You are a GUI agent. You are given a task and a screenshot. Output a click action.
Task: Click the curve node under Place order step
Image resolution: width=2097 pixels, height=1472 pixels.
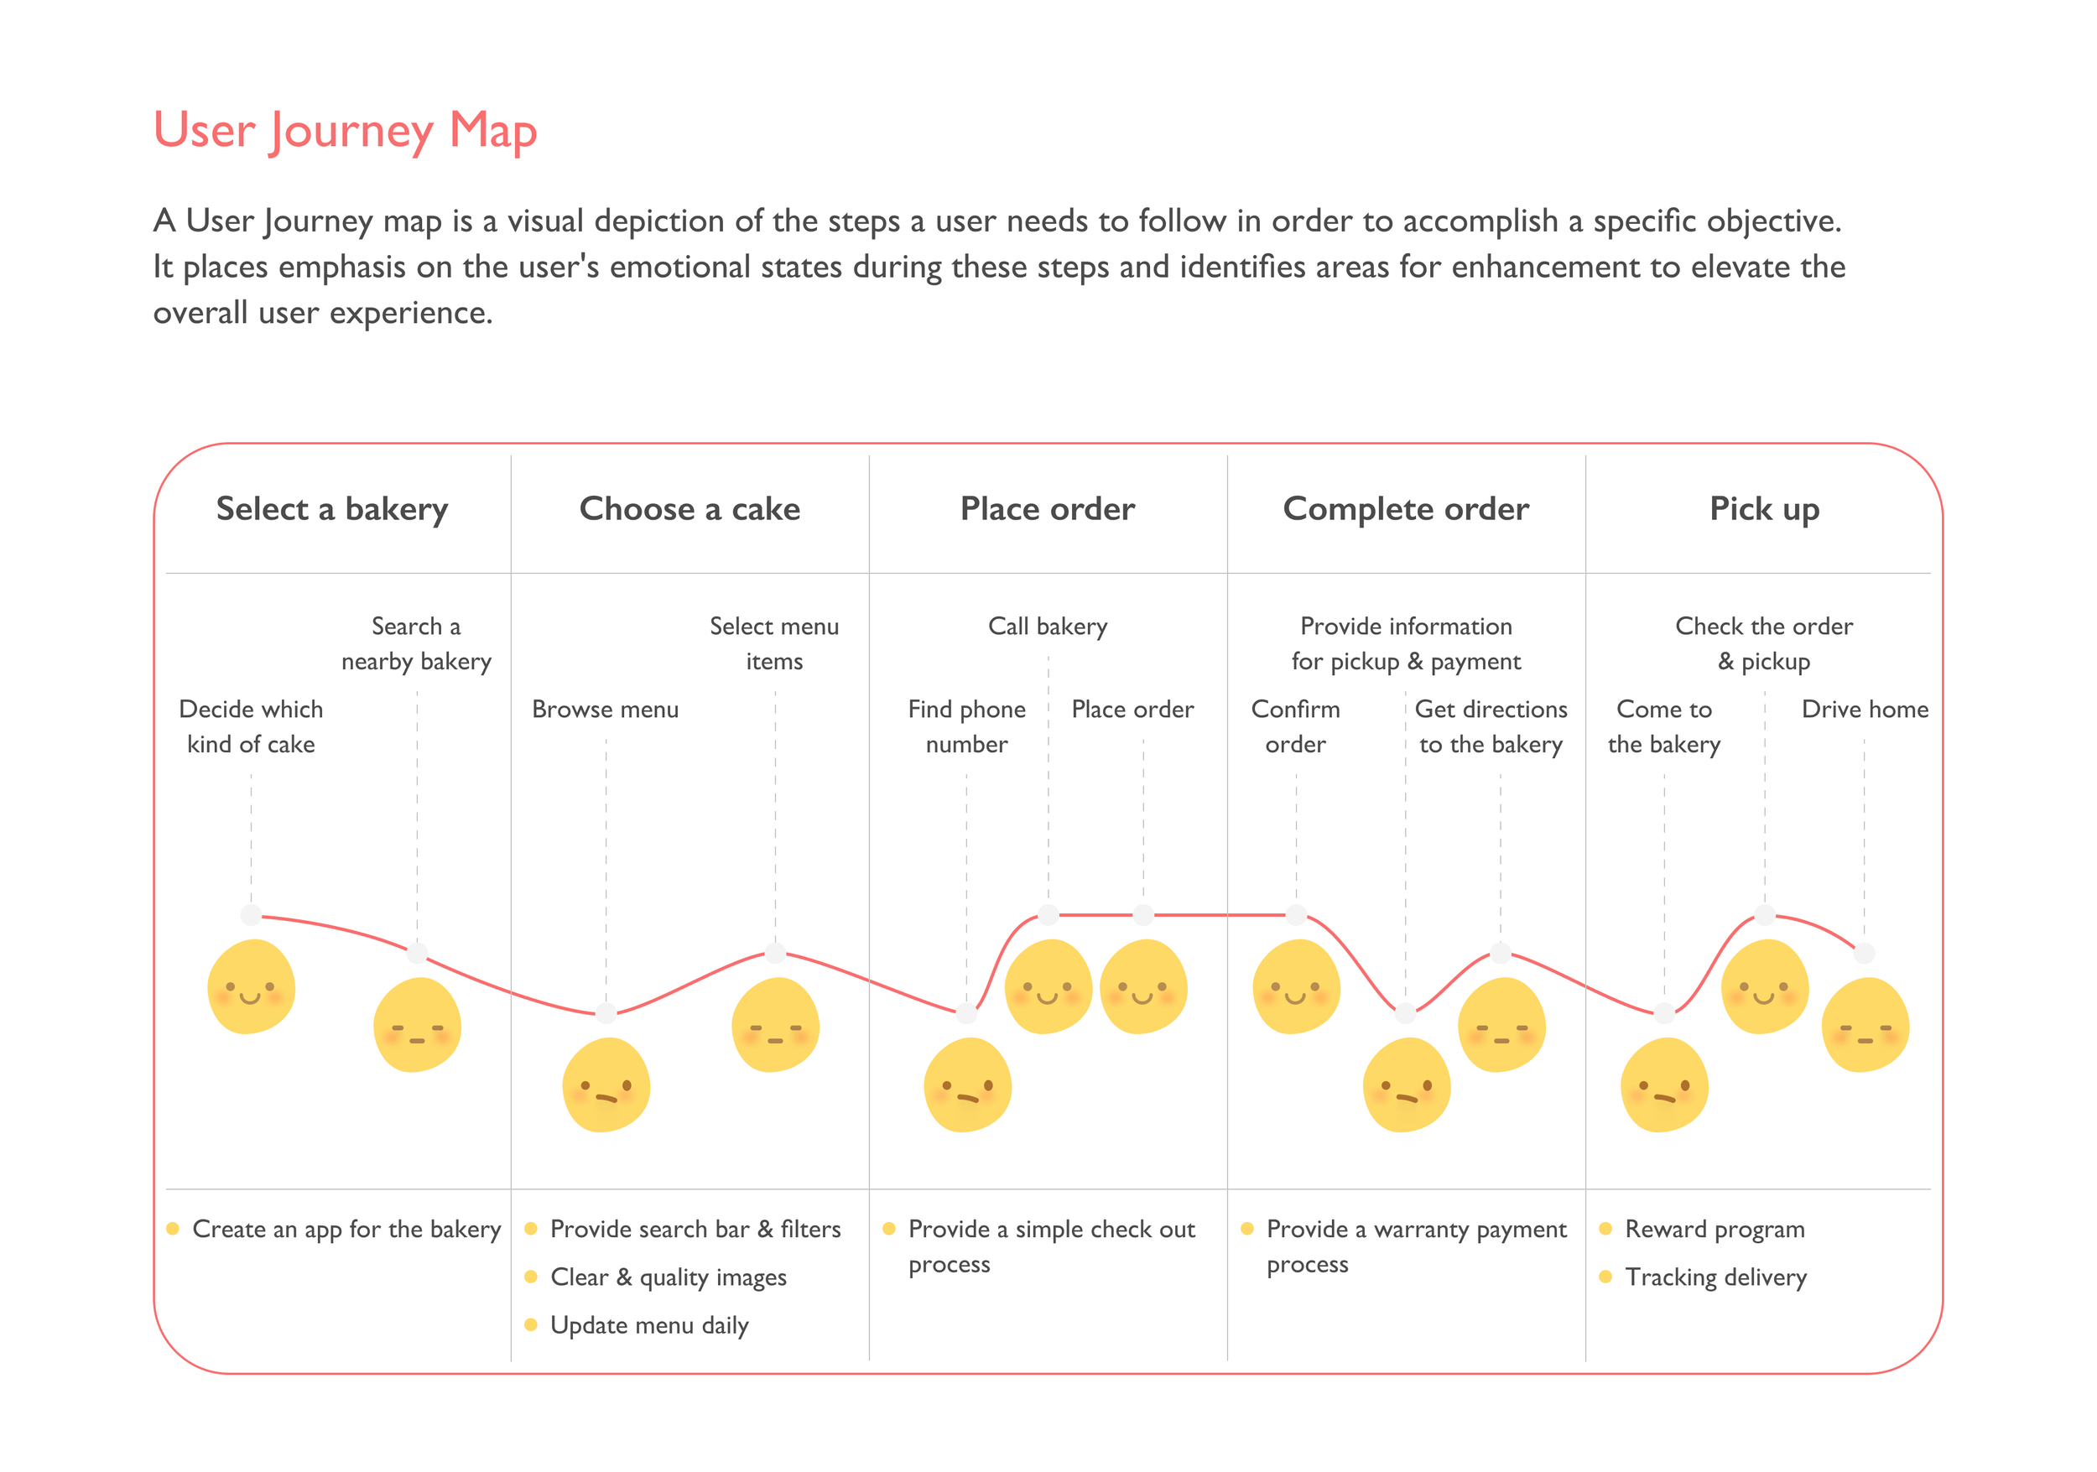click(1143, 914)
